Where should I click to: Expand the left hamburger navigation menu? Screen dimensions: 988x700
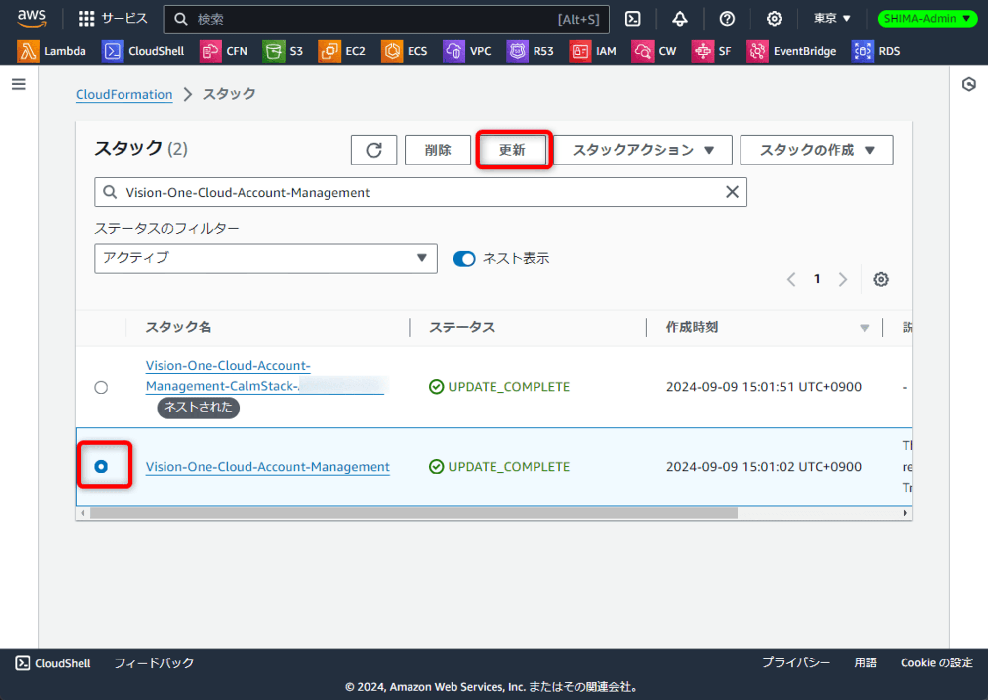(19, 84)
